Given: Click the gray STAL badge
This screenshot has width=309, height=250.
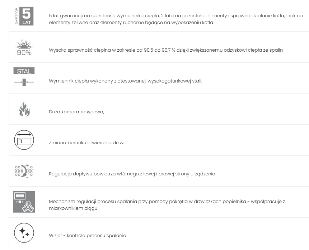Looking at the screenshot, I should coord(24,71).
